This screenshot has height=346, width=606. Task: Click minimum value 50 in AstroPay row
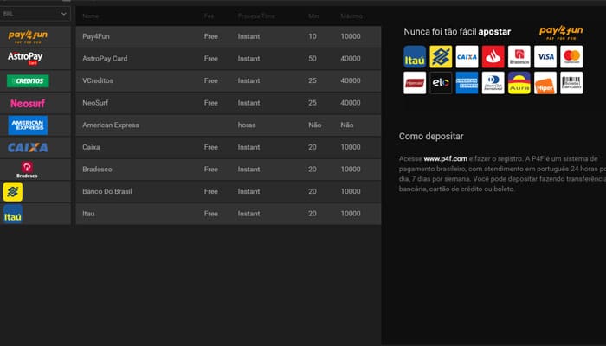coord(313,58)
